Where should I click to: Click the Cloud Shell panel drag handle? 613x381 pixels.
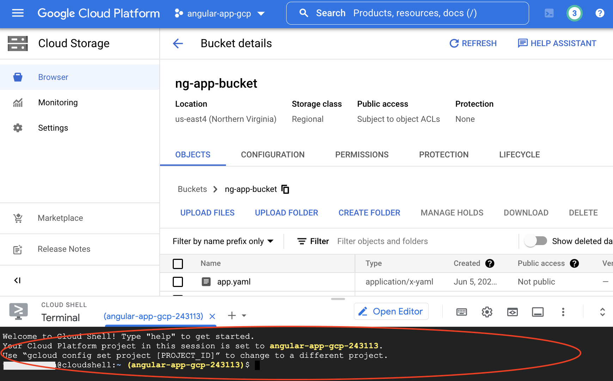coord(338,299)
